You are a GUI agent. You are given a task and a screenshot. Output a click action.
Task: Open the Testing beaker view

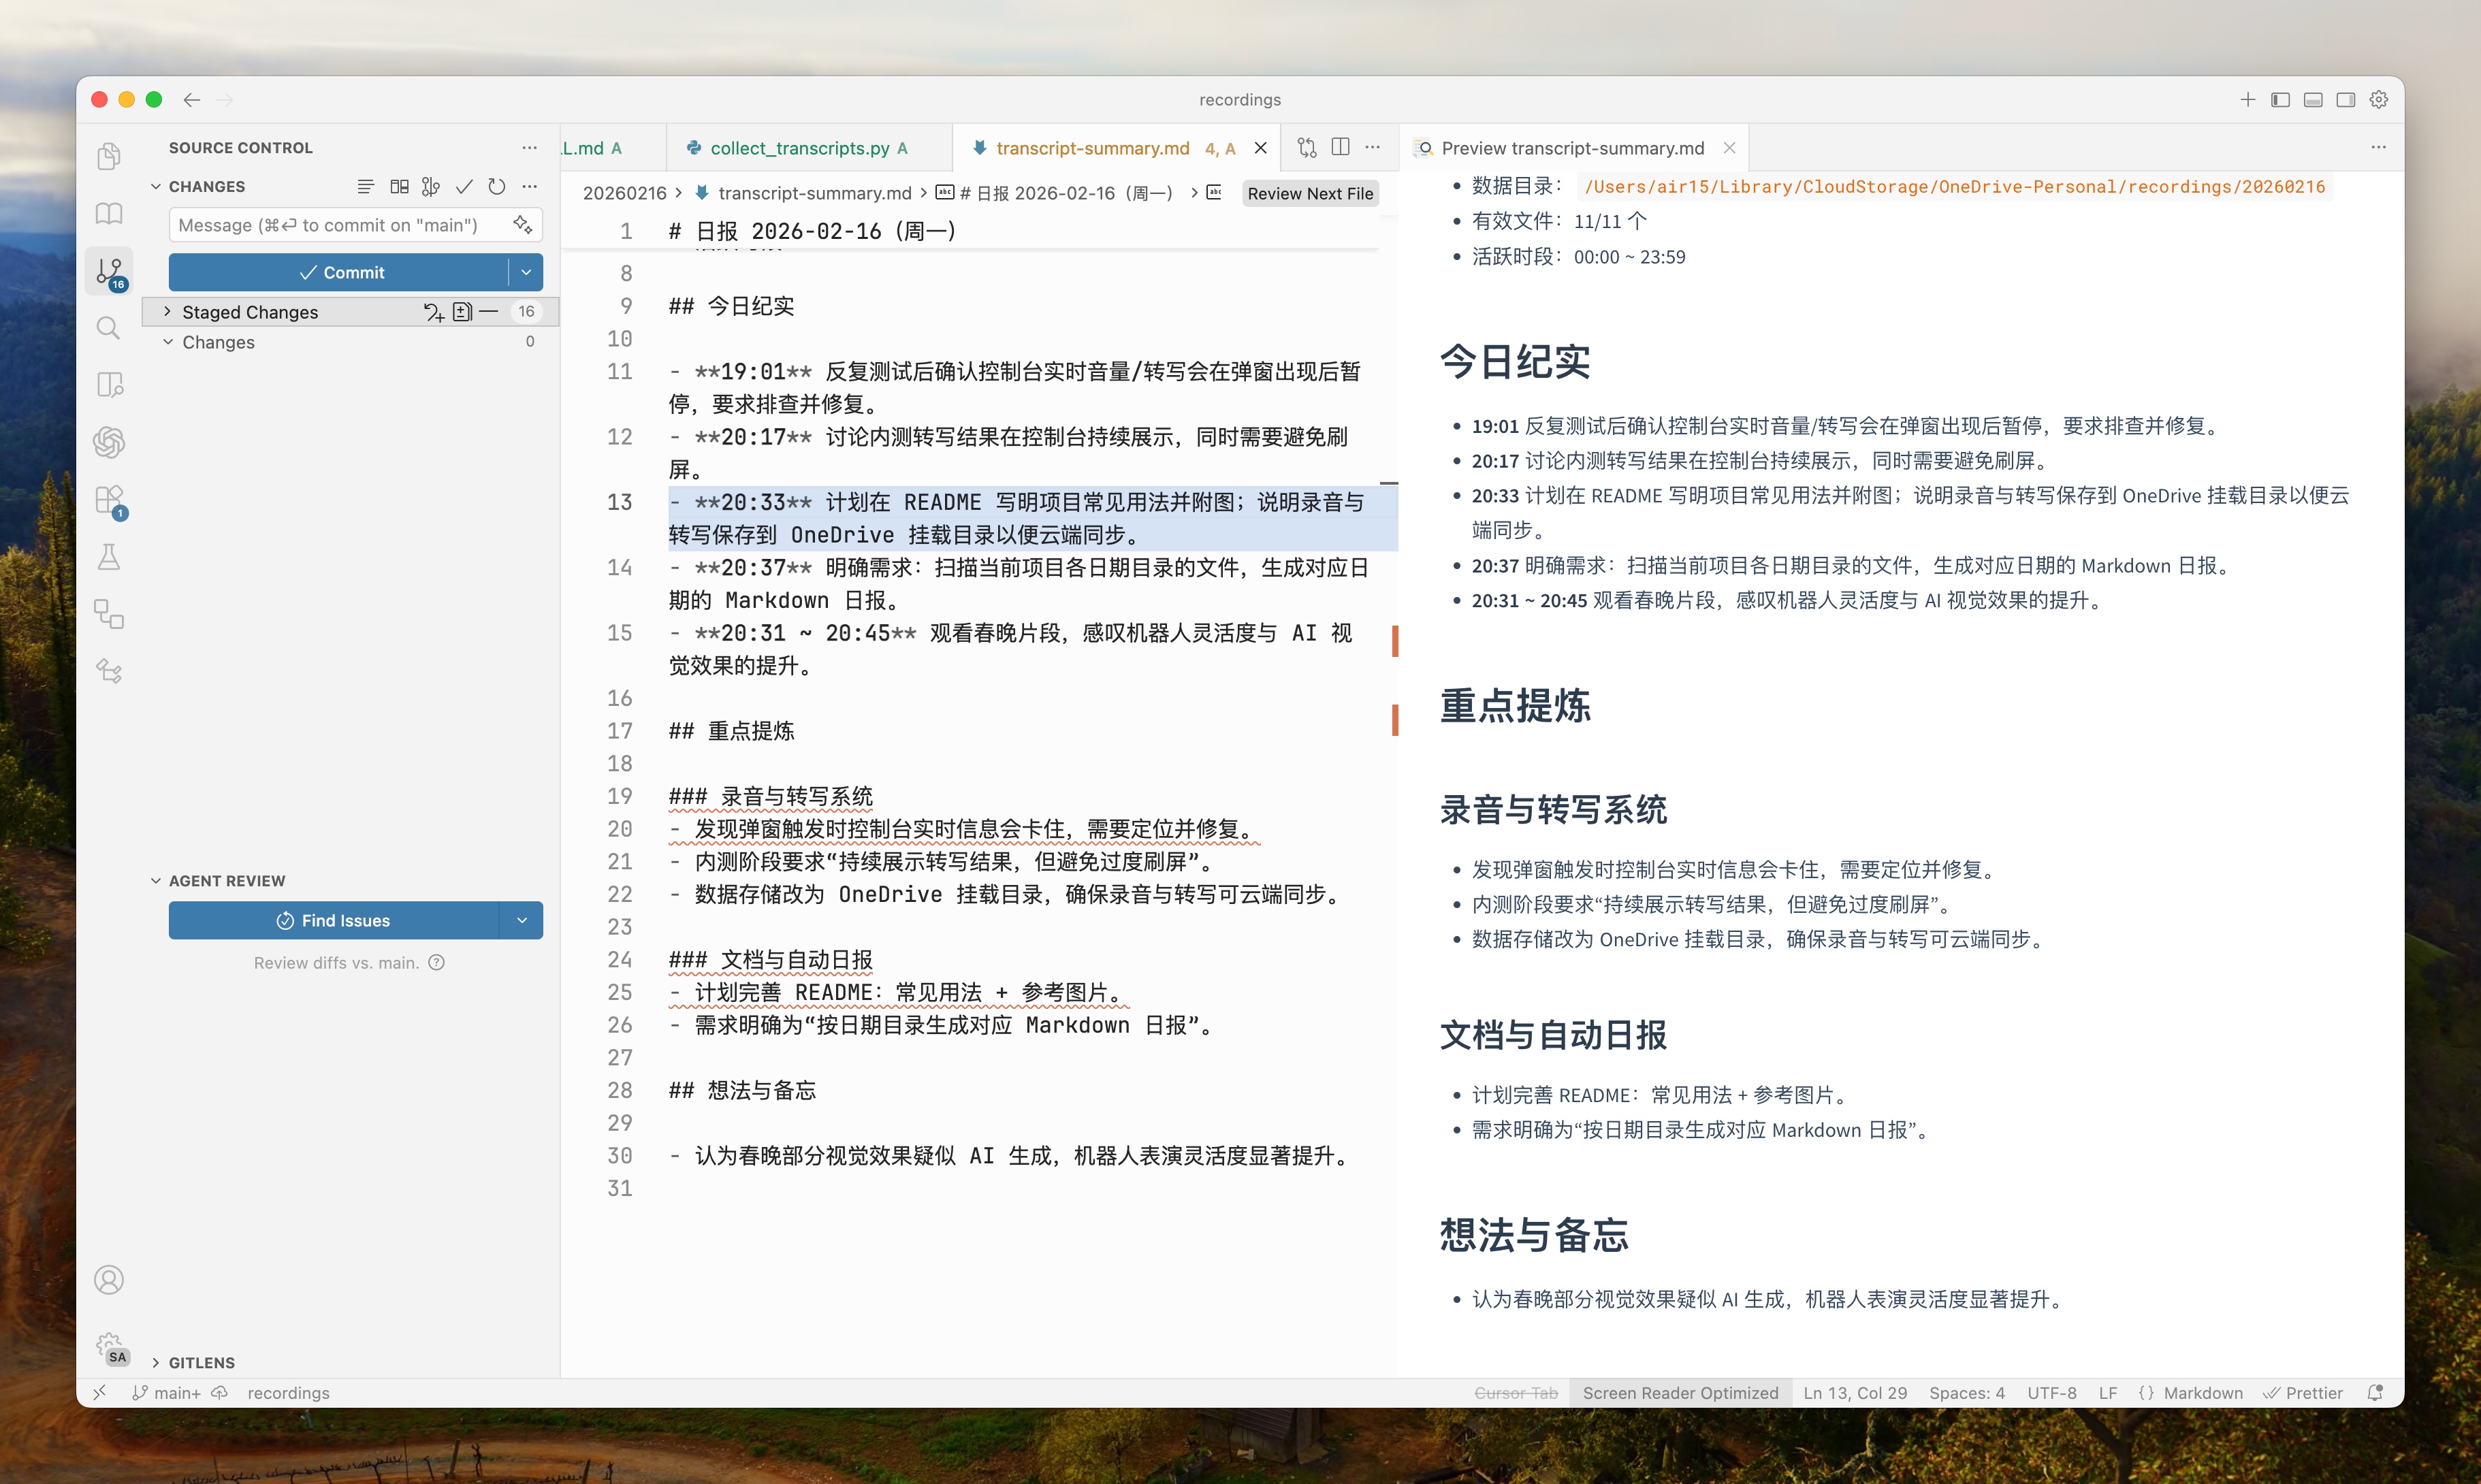tap(109, 557)
